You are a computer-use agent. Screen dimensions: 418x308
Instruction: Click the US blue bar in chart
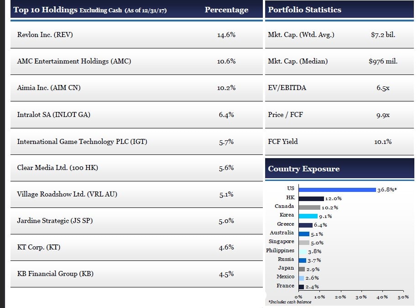tap(337, 189)
